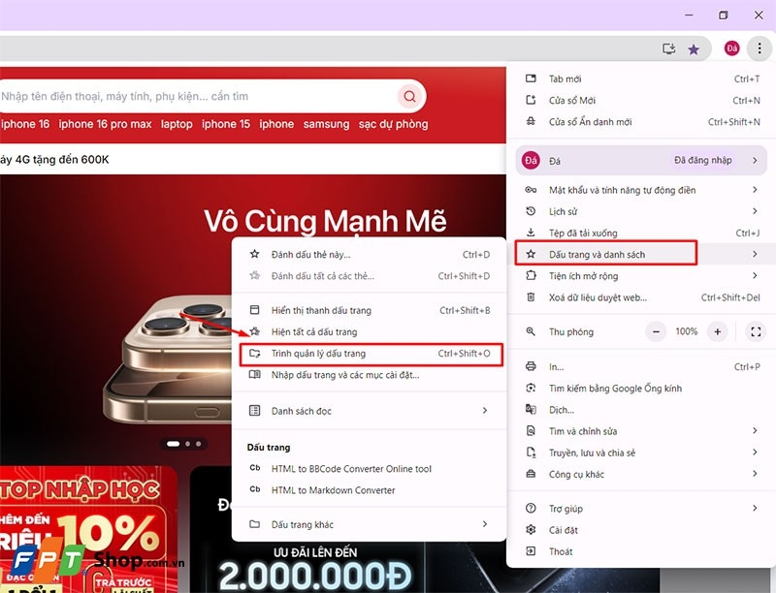
Task: Click the Cửa sổ Mới icon
Action: click(x=531, y=100)
